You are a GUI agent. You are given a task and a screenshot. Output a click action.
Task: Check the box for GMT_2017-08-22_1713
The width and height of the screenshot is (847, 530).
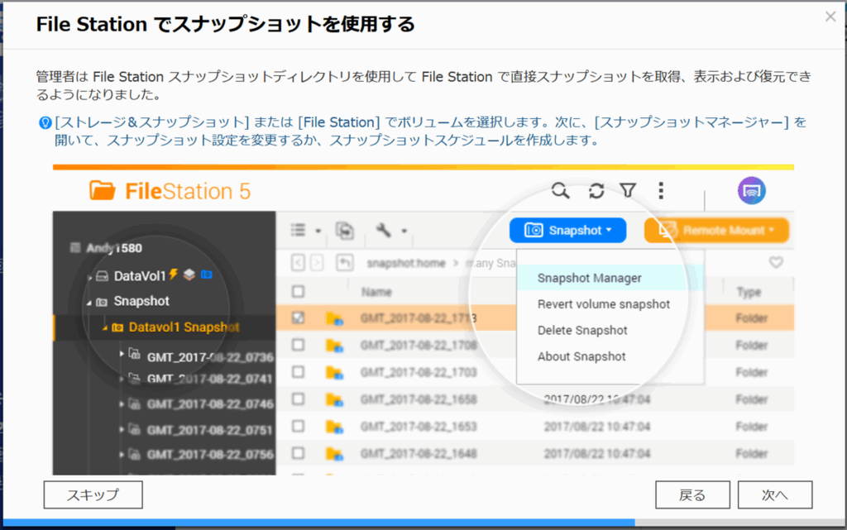click(299, 318)
